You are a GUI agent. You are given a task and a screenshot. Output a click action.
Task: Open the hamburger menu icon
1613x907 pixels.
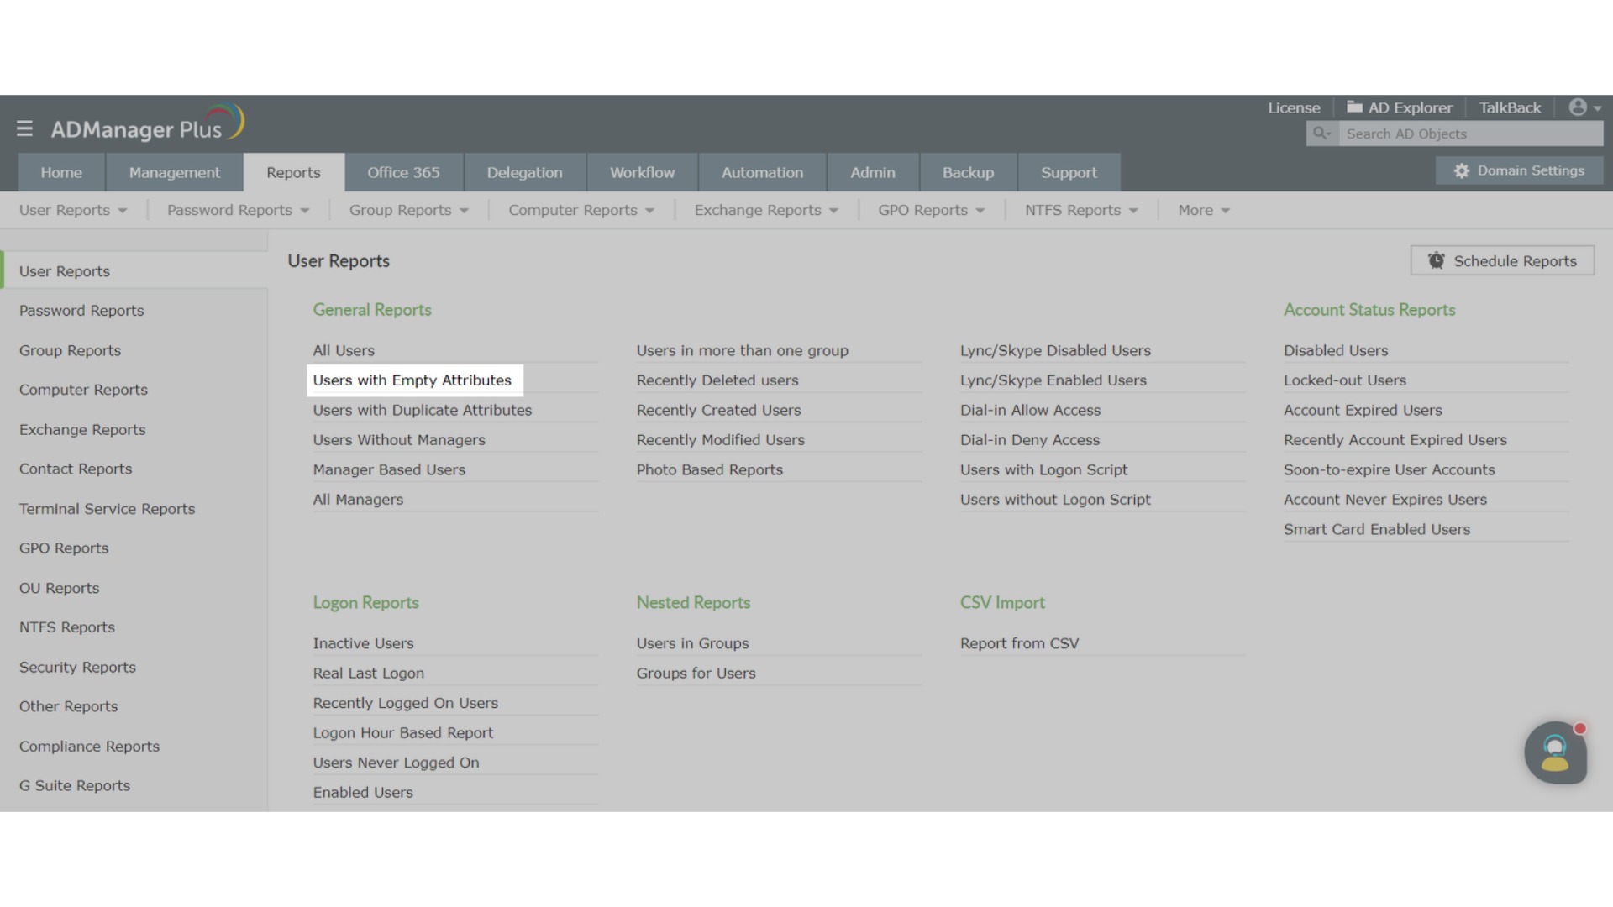(x=24, y=128)
